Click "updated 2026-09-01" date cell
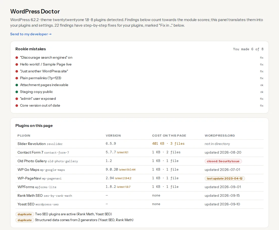Screen dimensions: 279x230 223,187
